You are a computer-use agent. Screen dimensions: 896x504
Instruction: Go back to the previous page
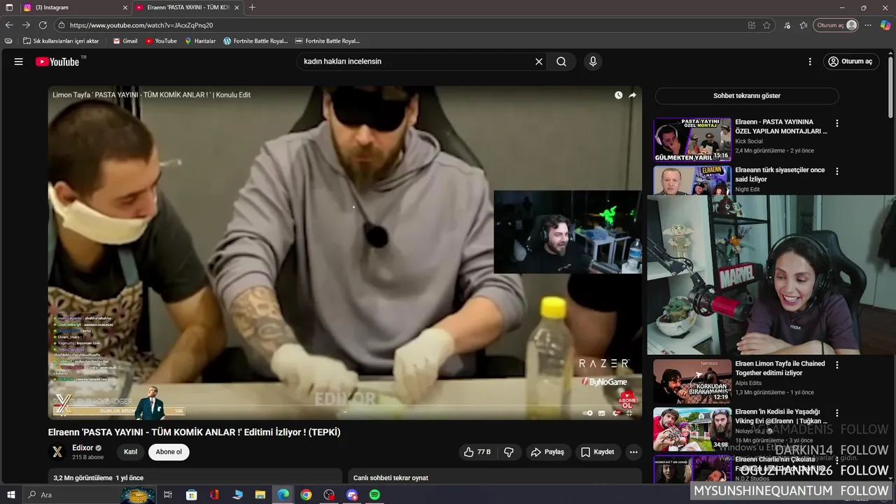[9, 25]
